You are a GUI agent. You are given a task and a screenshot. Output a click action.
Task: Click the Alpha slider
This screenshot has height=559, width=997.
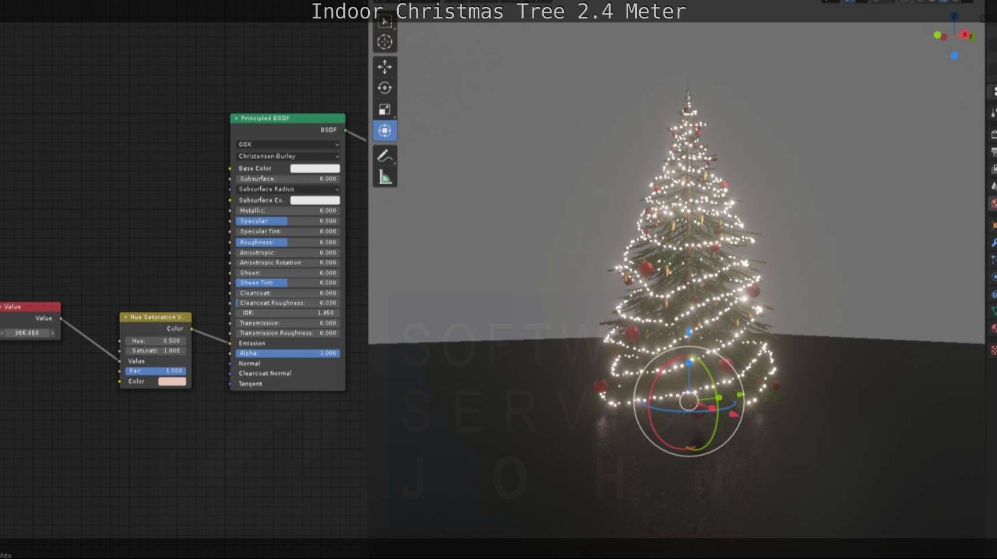point(288,353)
